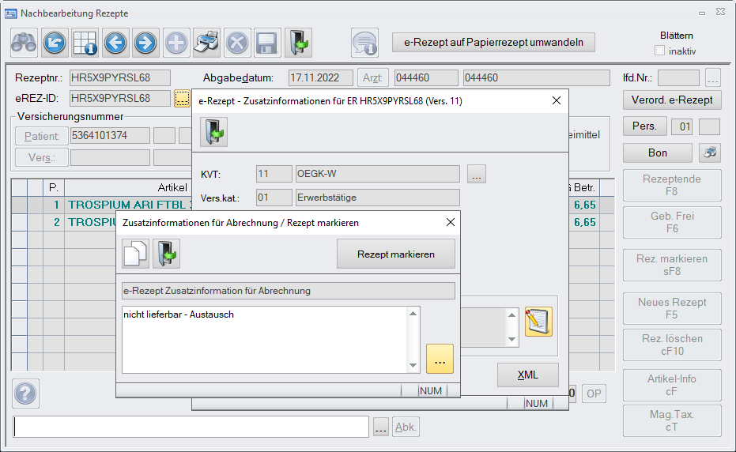Click the Rezept markieren button
This screenshot has height=452, width=736.
point(396,254)
